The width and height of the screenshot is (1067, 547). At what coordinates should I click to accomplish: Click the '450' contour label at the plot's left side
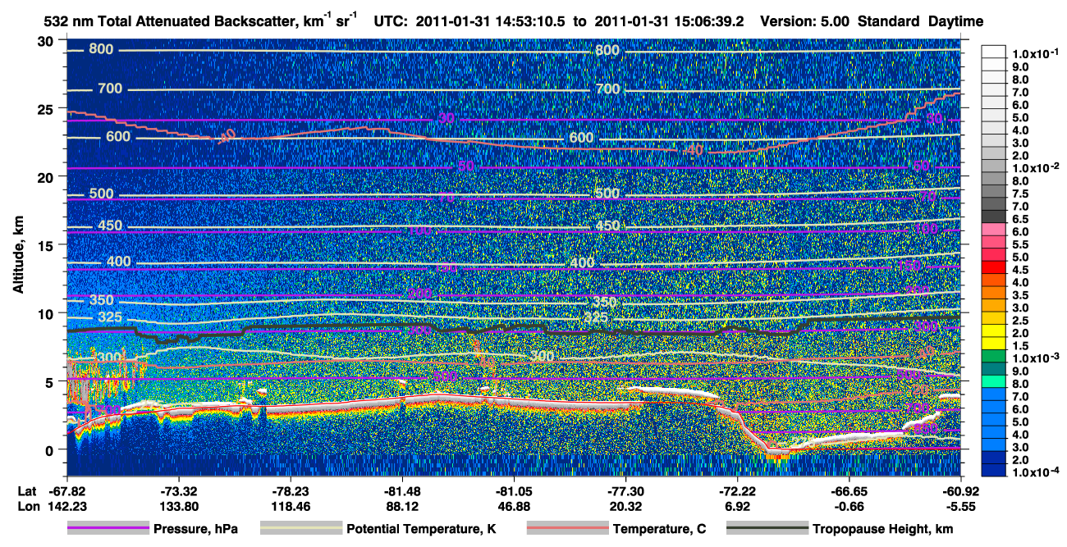coord(109,226)
